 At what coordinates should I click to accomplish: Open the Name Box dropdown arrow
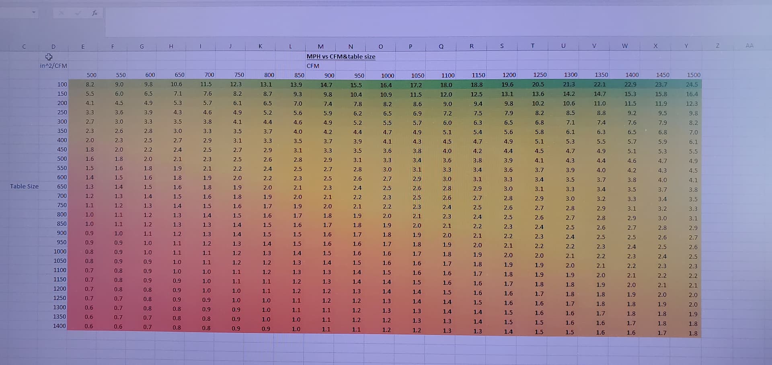pos(34,12)
